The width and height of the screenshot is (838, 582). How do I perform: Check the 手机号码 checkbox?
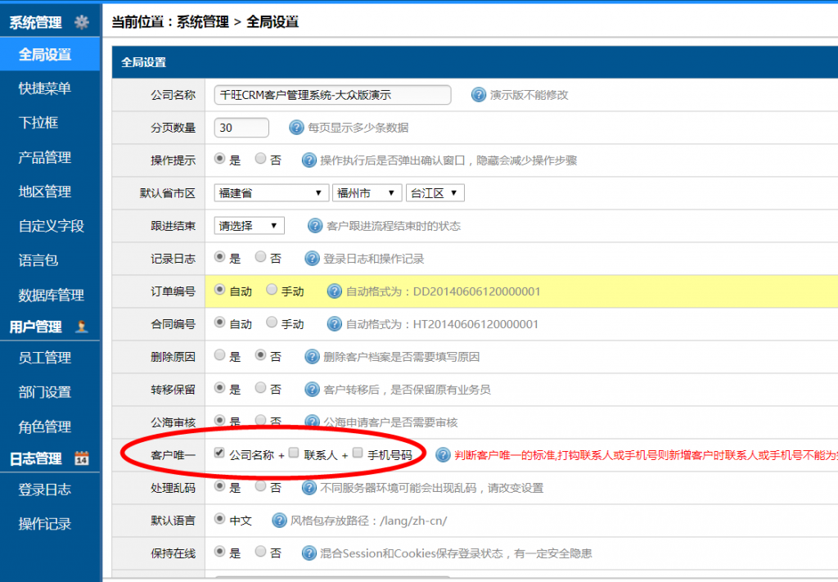[x=358, y=453]
